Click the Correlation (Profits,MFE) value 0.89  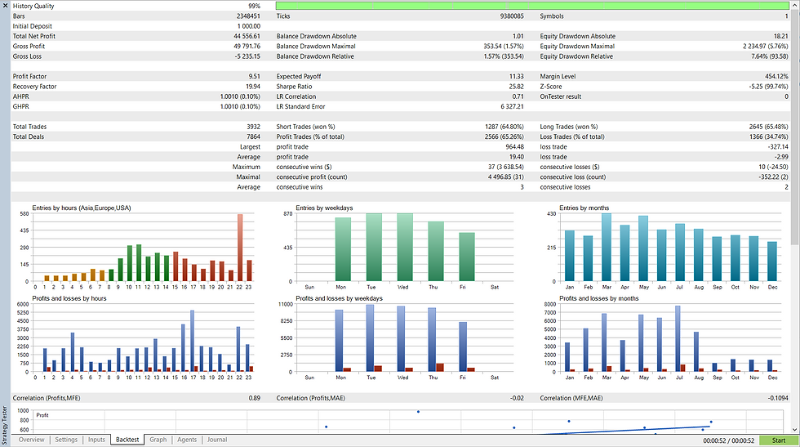click(x=254, y=398)
